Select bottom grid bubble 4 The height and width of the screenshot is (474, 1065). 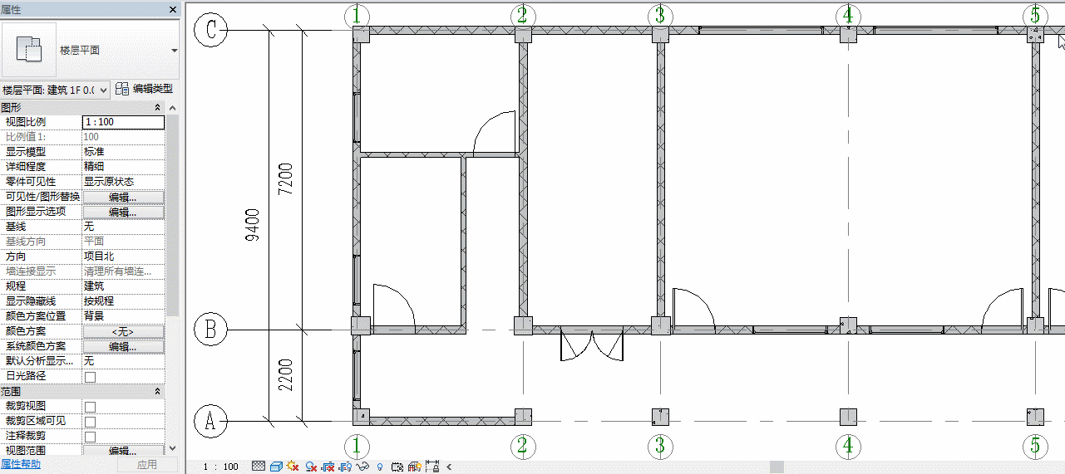pos(848,447)
